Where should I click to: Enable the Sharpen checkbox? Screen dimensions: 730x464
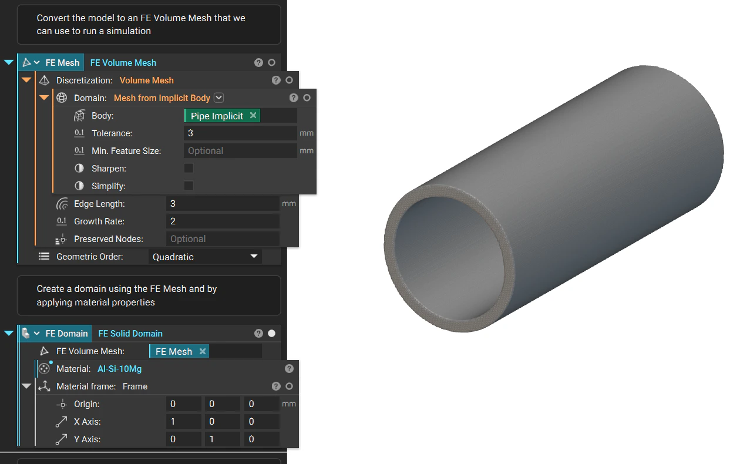click(188, 168)
